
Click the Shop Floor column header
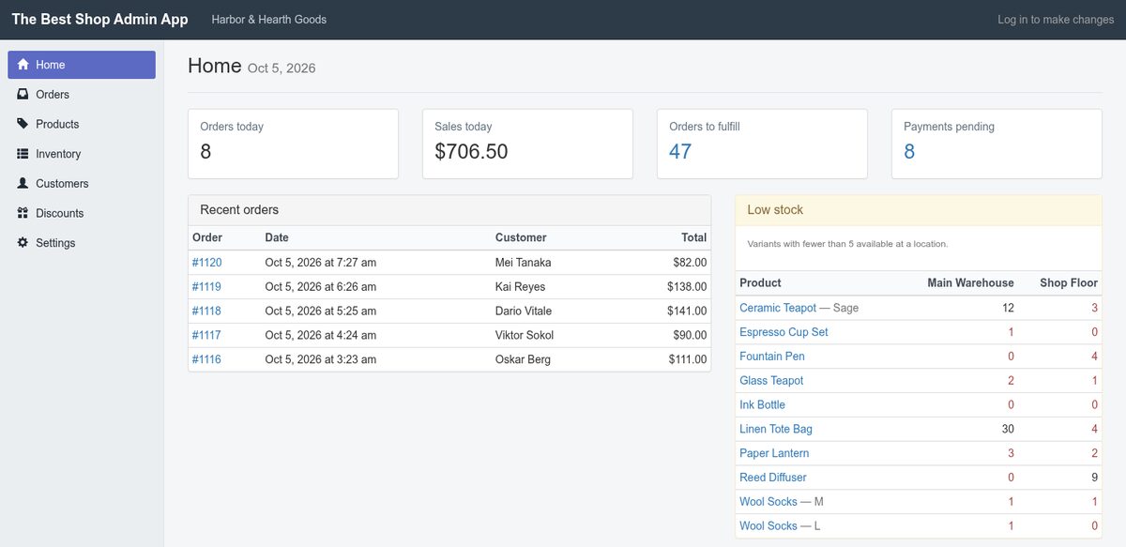1069,282
